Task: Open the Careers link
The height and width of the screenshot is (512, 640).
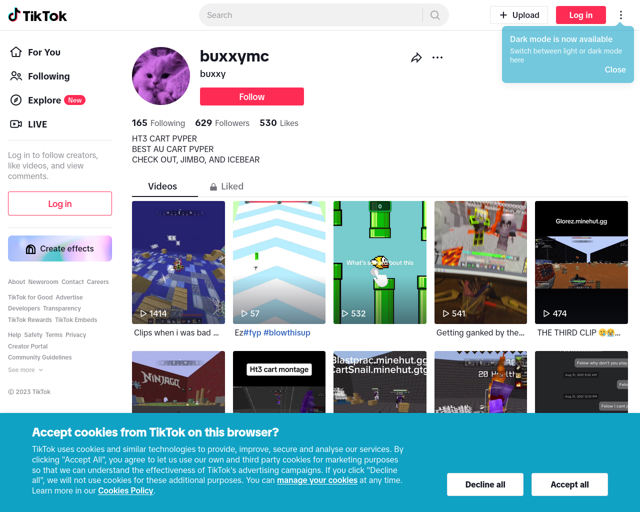Action: pos(97,282)
